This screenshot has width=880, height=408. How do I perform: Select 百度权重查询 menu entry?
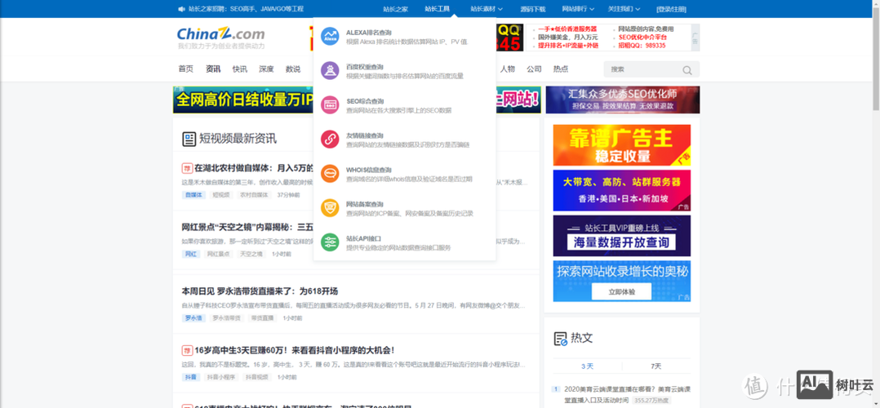tap(404, 71)
